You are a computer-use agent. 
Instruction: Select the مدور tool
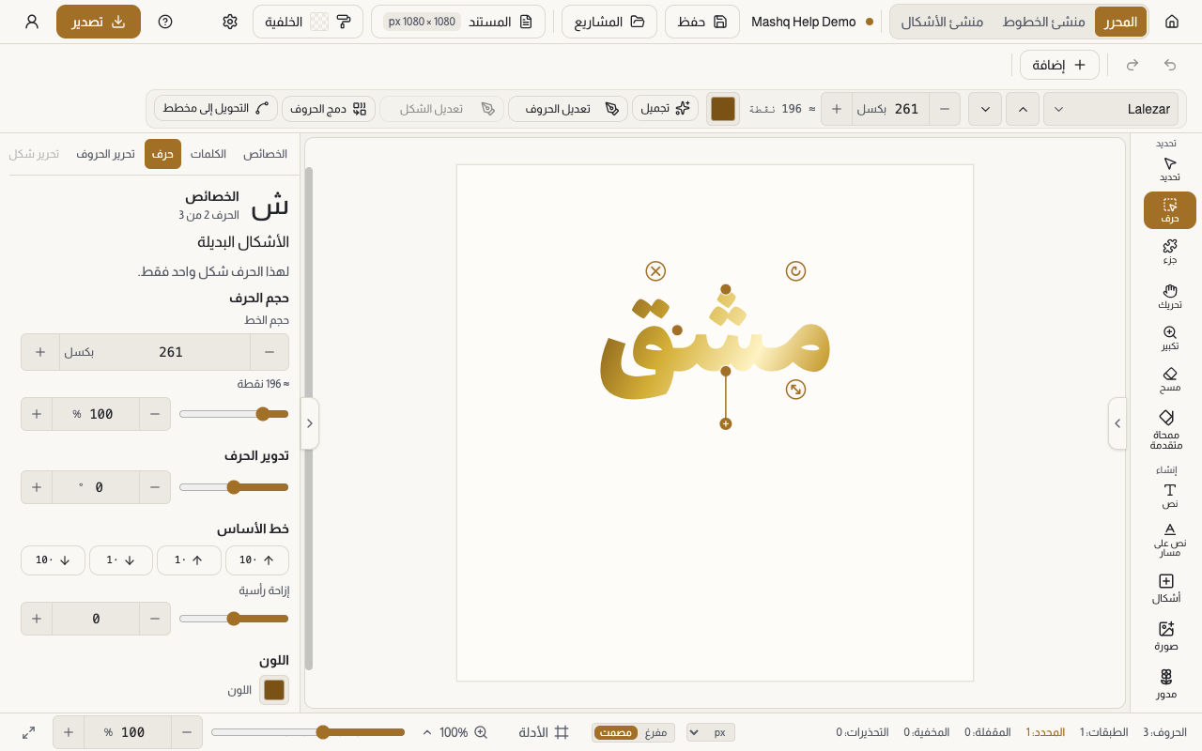(x=1166, y=683)
